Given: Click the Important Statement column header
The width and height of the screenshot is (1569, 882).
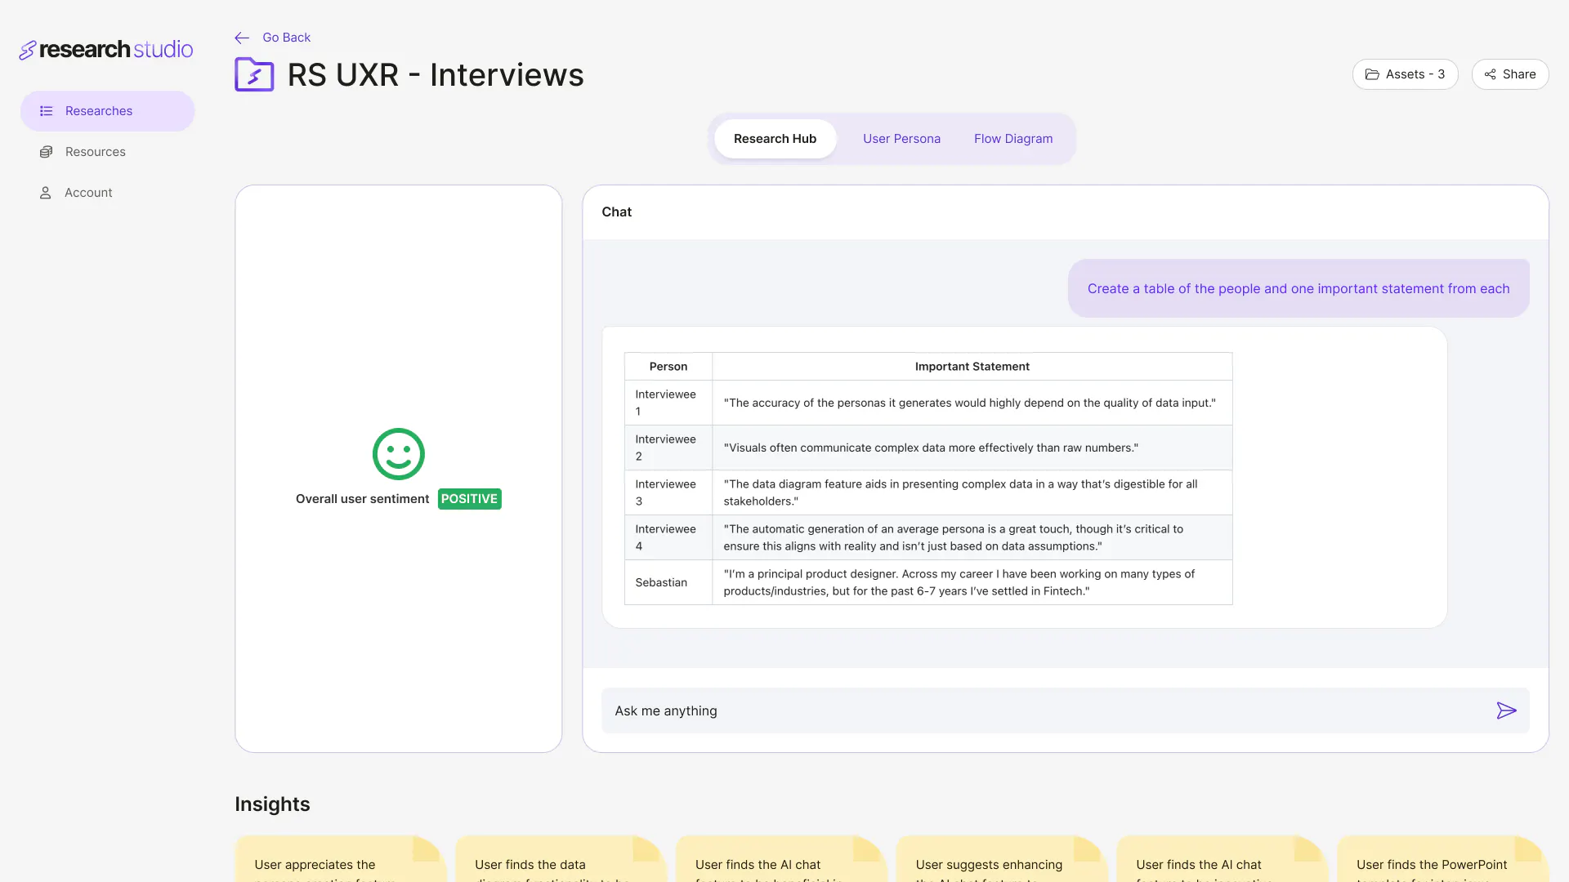Looking at the screenshot, I should click(972, 367).
